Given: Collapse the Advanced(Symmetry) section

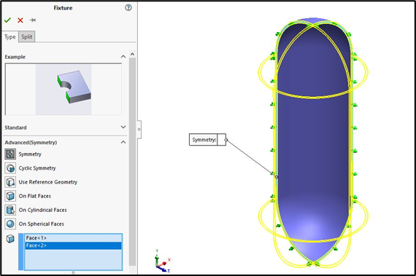Looking at the screenshot, I should [123, 142].
